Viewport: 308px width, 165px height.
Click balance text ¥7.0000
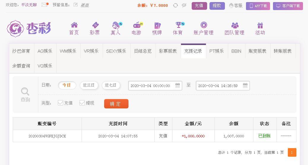159,6
